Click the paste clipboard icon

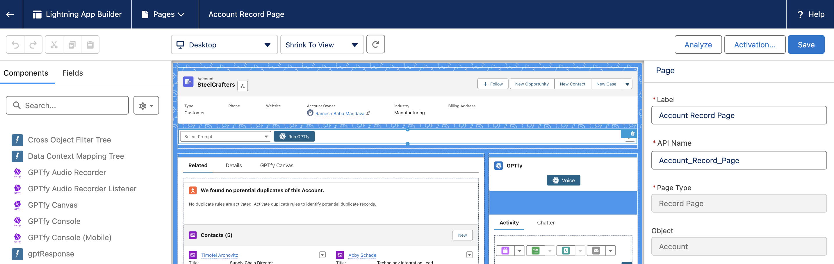(90, 45)
